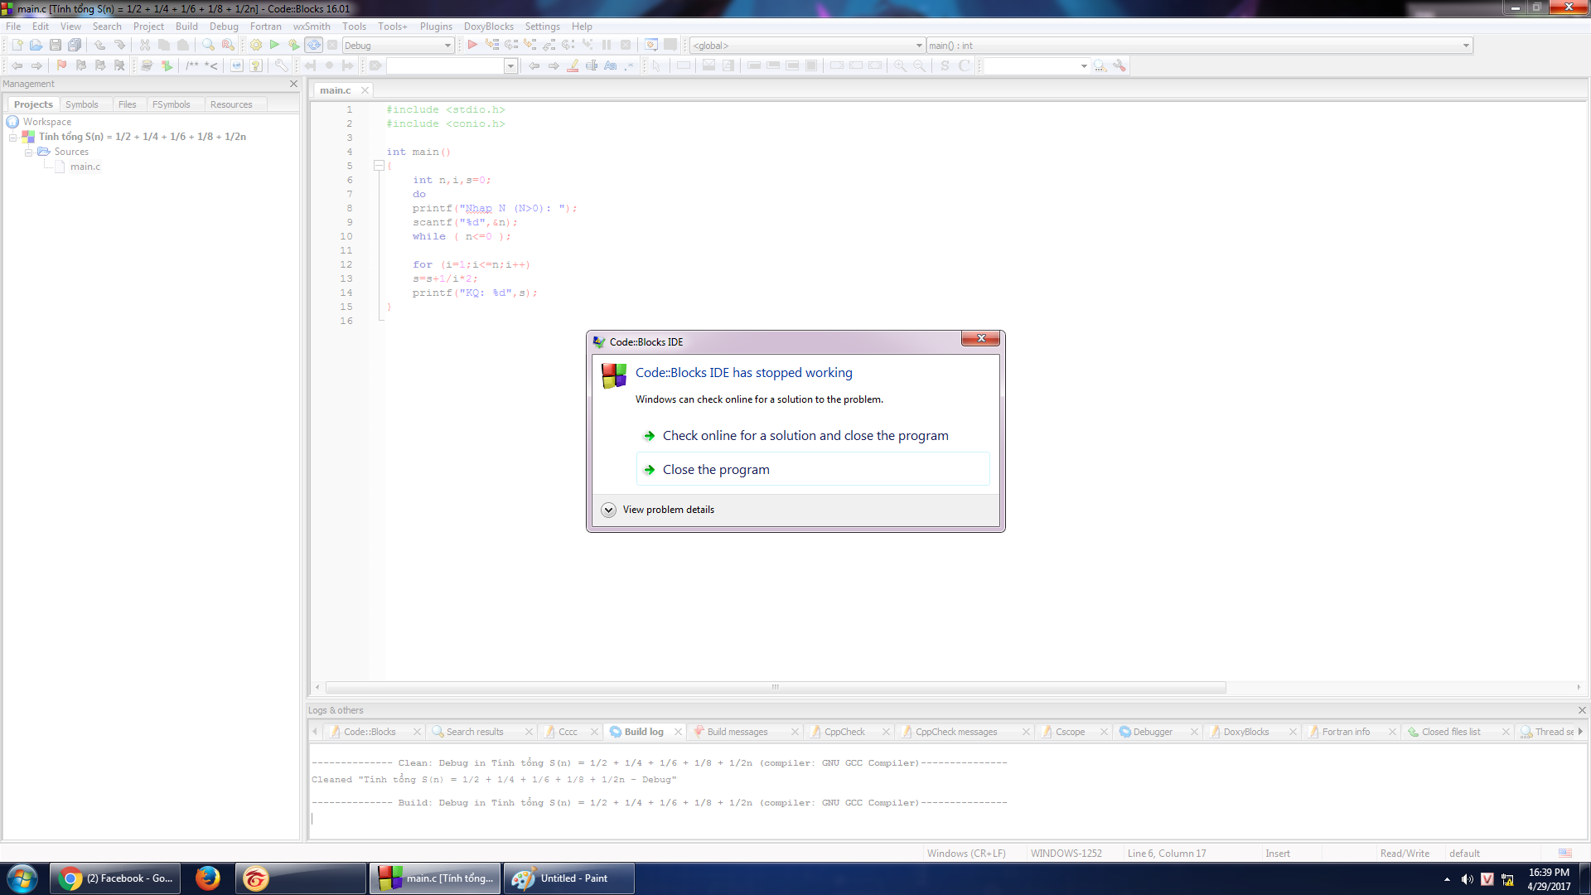Click the Save all files icon
The width and height of the screenshot is (1591, 895).
coord(75,45)
